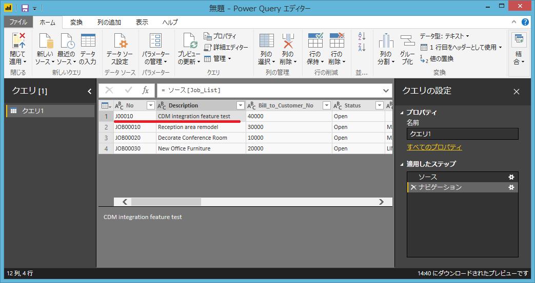Click the horizontal scrollbar thumb
The image size is (535, 283).
click(x=166, y=202)
